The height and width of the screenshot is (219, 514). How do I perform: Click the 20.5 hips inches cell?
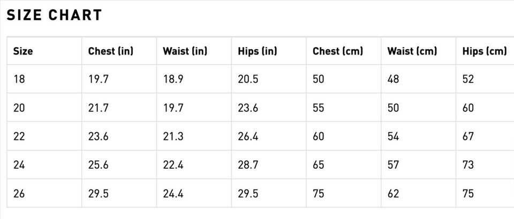(248, 80)
